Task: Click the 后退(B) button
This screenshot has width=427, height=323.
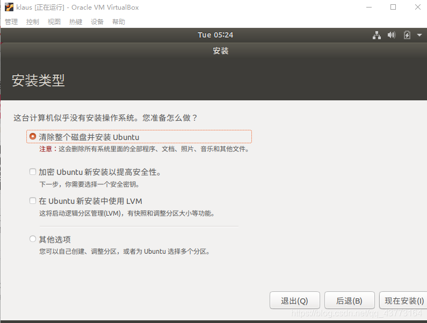Action: click(350, 300)
